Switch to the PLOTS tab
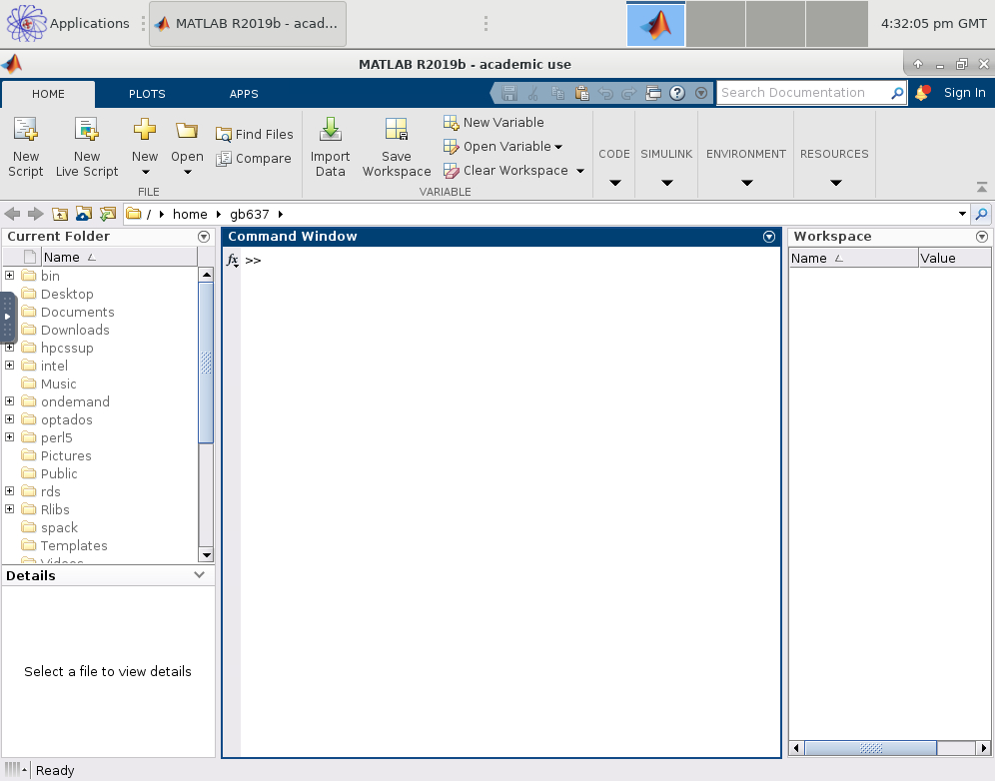The image size is (995, 781). pyautogui.click(x=147, y=94)
